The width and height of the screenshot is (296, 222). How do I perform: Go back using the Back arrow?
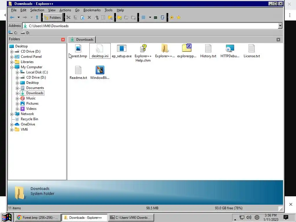click(x=12, y=18)
